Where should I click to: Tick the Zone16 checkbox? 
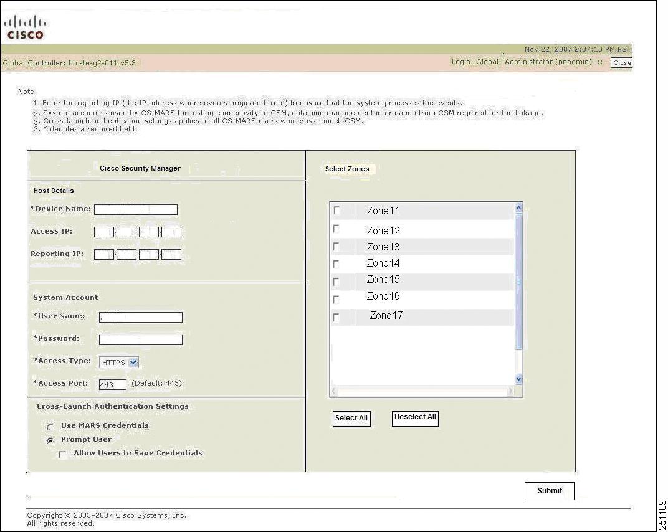[336, 300]
